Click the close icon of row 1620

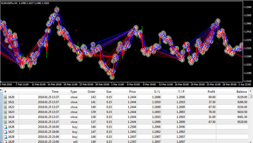point(5,97)
